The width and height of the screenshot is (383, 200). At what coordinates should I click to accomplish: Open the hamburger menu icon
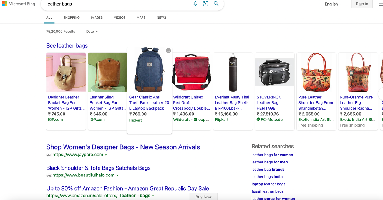tap(381, 4)
